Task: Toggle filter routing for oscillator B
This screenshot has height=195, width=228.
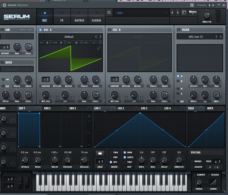Action: point(178,81)
